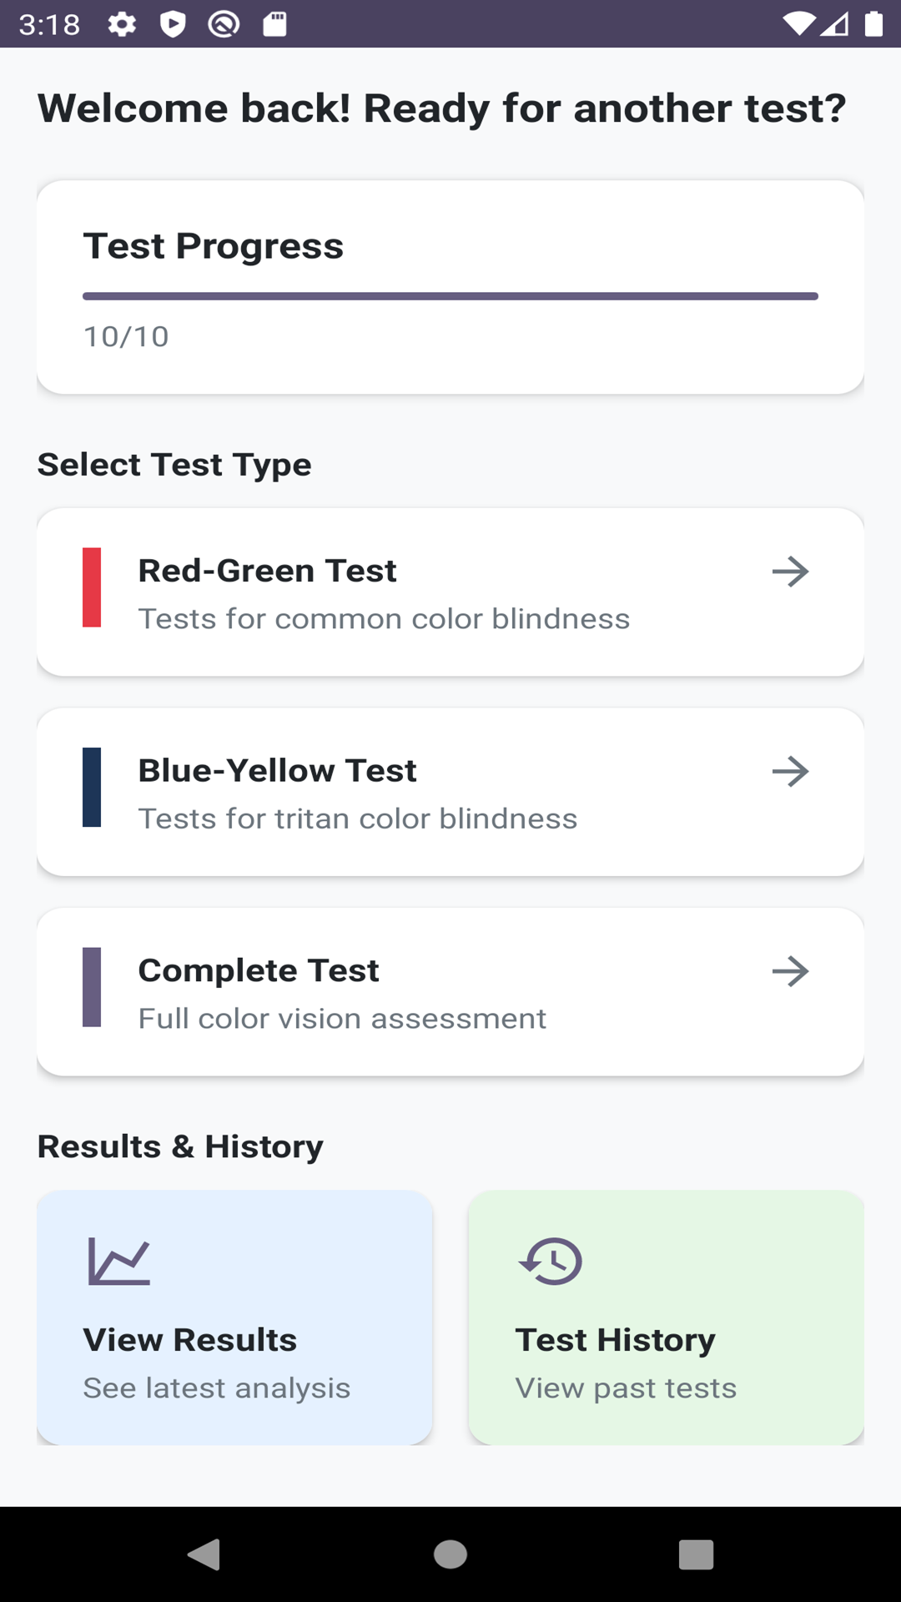901x1602 pixels.
Task: Click the settings gear in status bar
Action: click(122, 24)
